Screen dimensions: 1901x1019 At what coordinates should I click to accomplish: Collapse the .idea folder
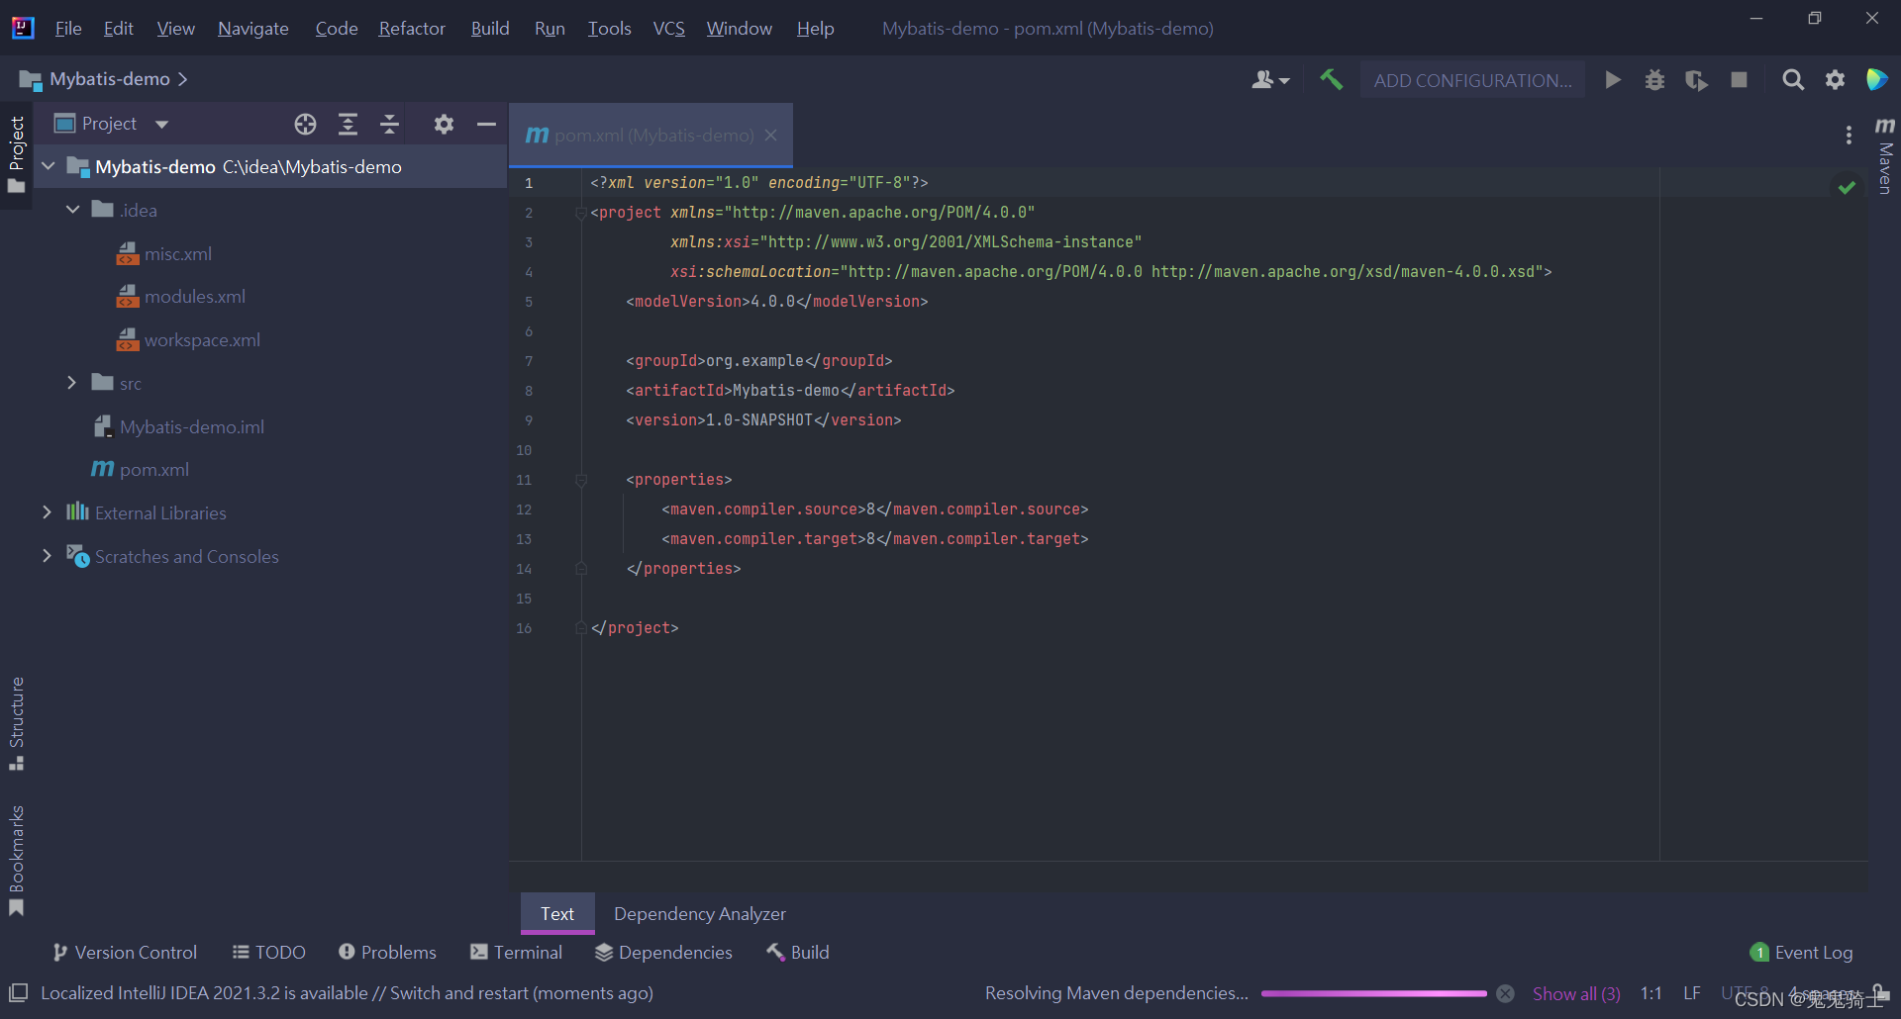point(72,210)
